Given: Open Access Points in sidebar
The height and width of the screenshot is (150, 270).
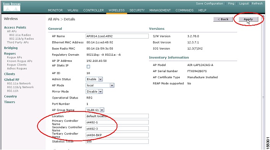Looking at the screenshot, I should click(x=15, y=27).
